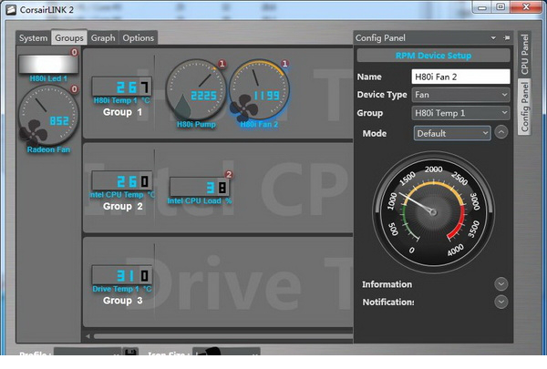Click the horizontal scrollbar track

223,336
